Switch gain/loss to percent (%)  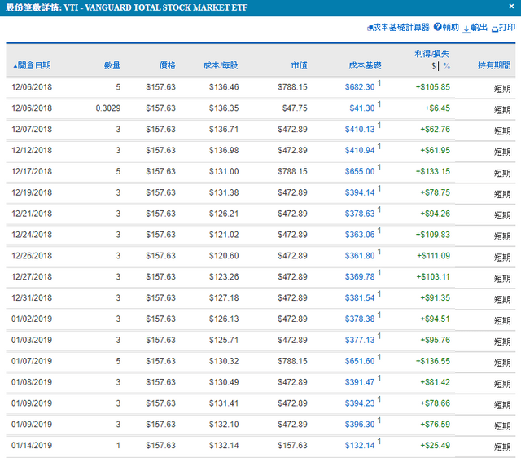[x=447, y=66]
